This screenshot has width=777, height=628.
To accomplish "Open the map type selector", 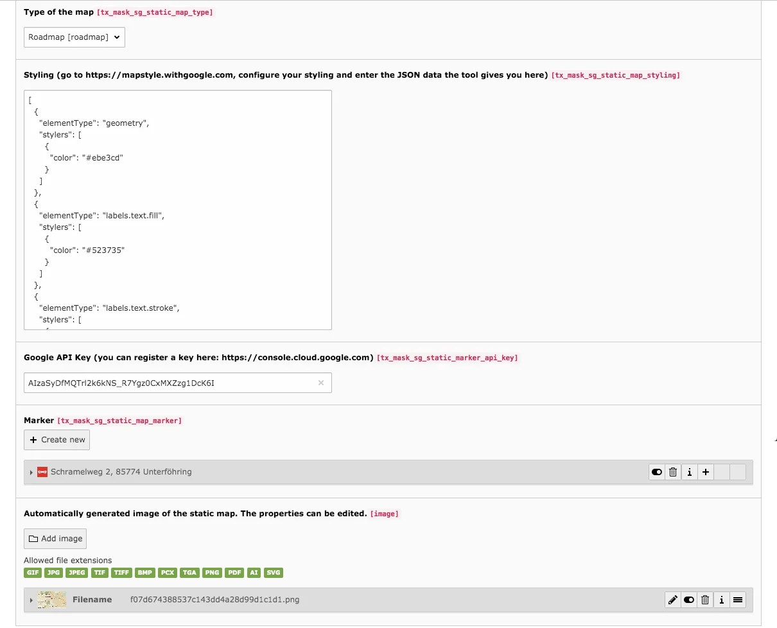I will 74,37.
